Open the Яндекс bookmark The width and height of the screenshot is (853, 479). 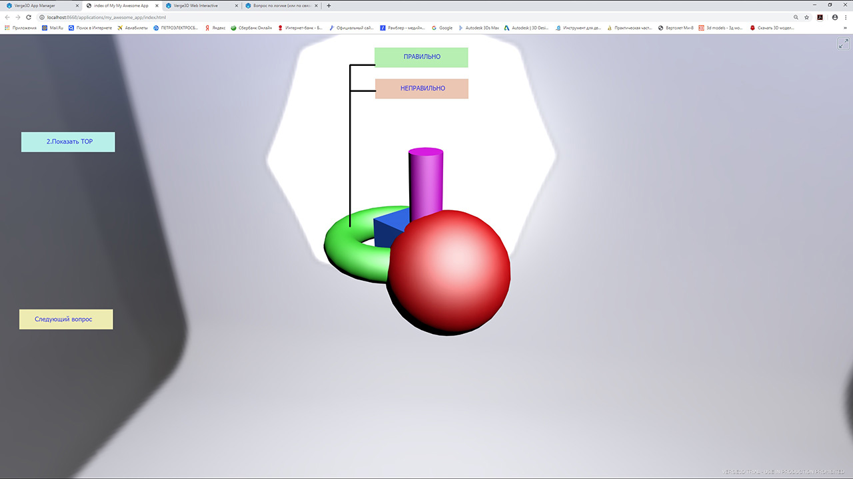[x=215, y=28]
